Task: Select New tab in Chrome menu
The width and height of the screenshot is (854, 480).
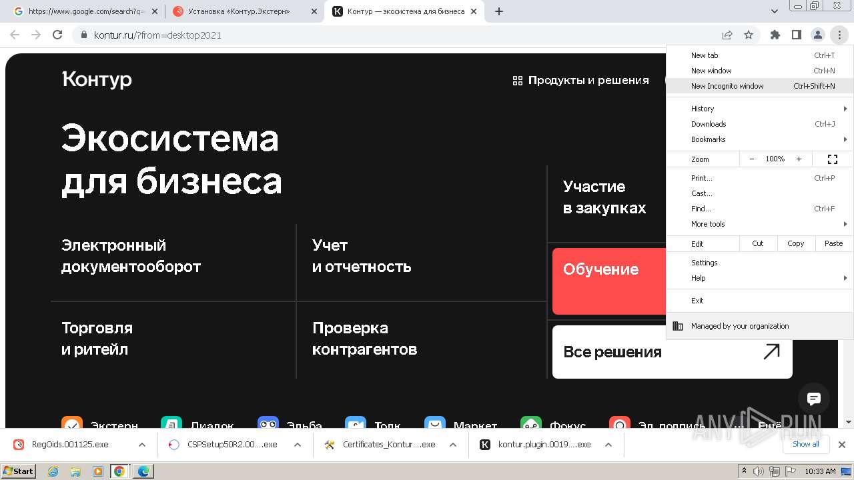Action: pyautogui.click(x=759, y=55)
